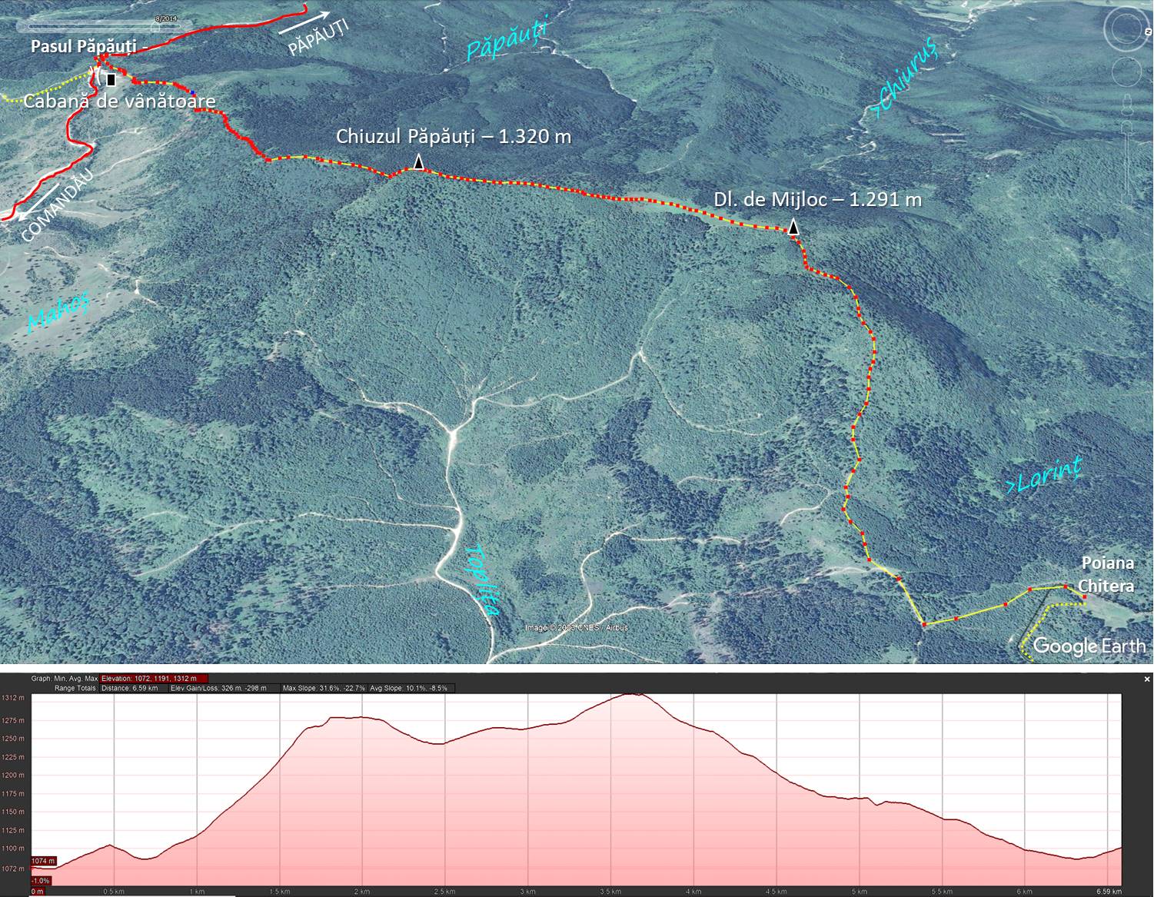Click the Street View pegman icon
1154x897 pixels.
[1126, 103]
